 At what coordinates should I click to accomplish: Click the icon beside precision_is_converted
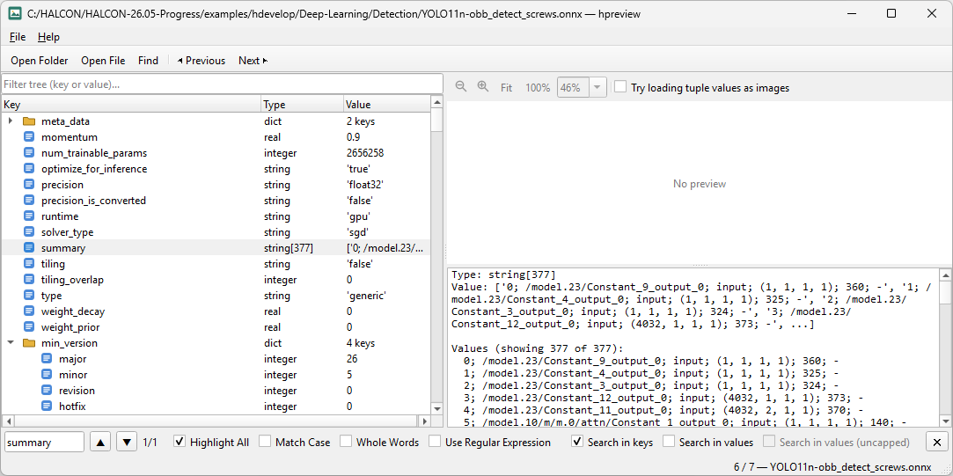tap(29, 201)
